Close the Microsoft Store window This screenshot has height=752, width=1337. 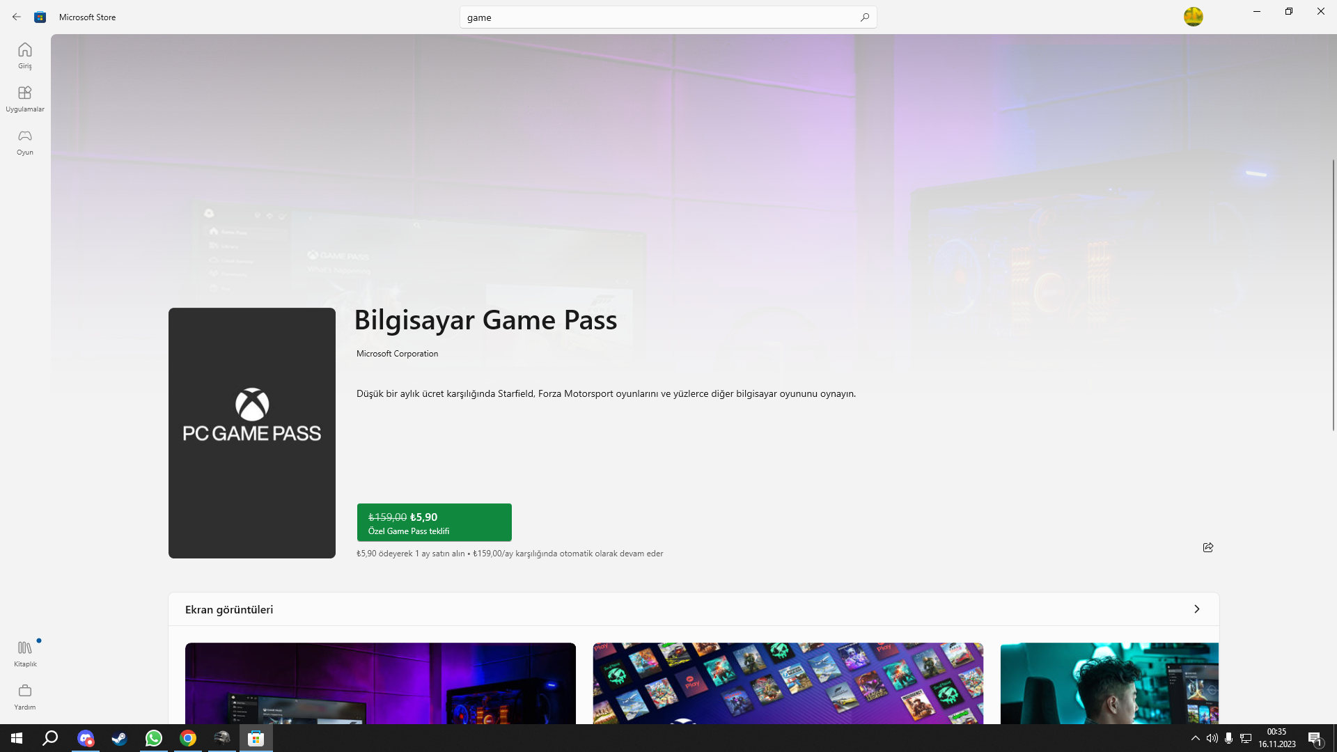[x=1321, y=11]
